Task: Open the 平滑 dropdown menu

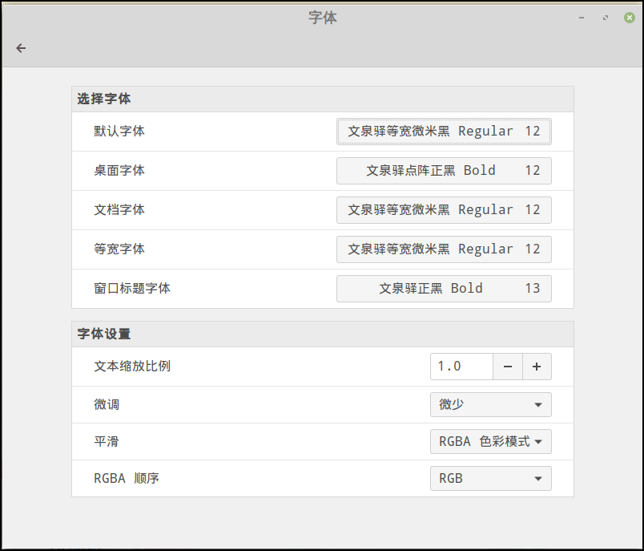Action: click(490, 441)
